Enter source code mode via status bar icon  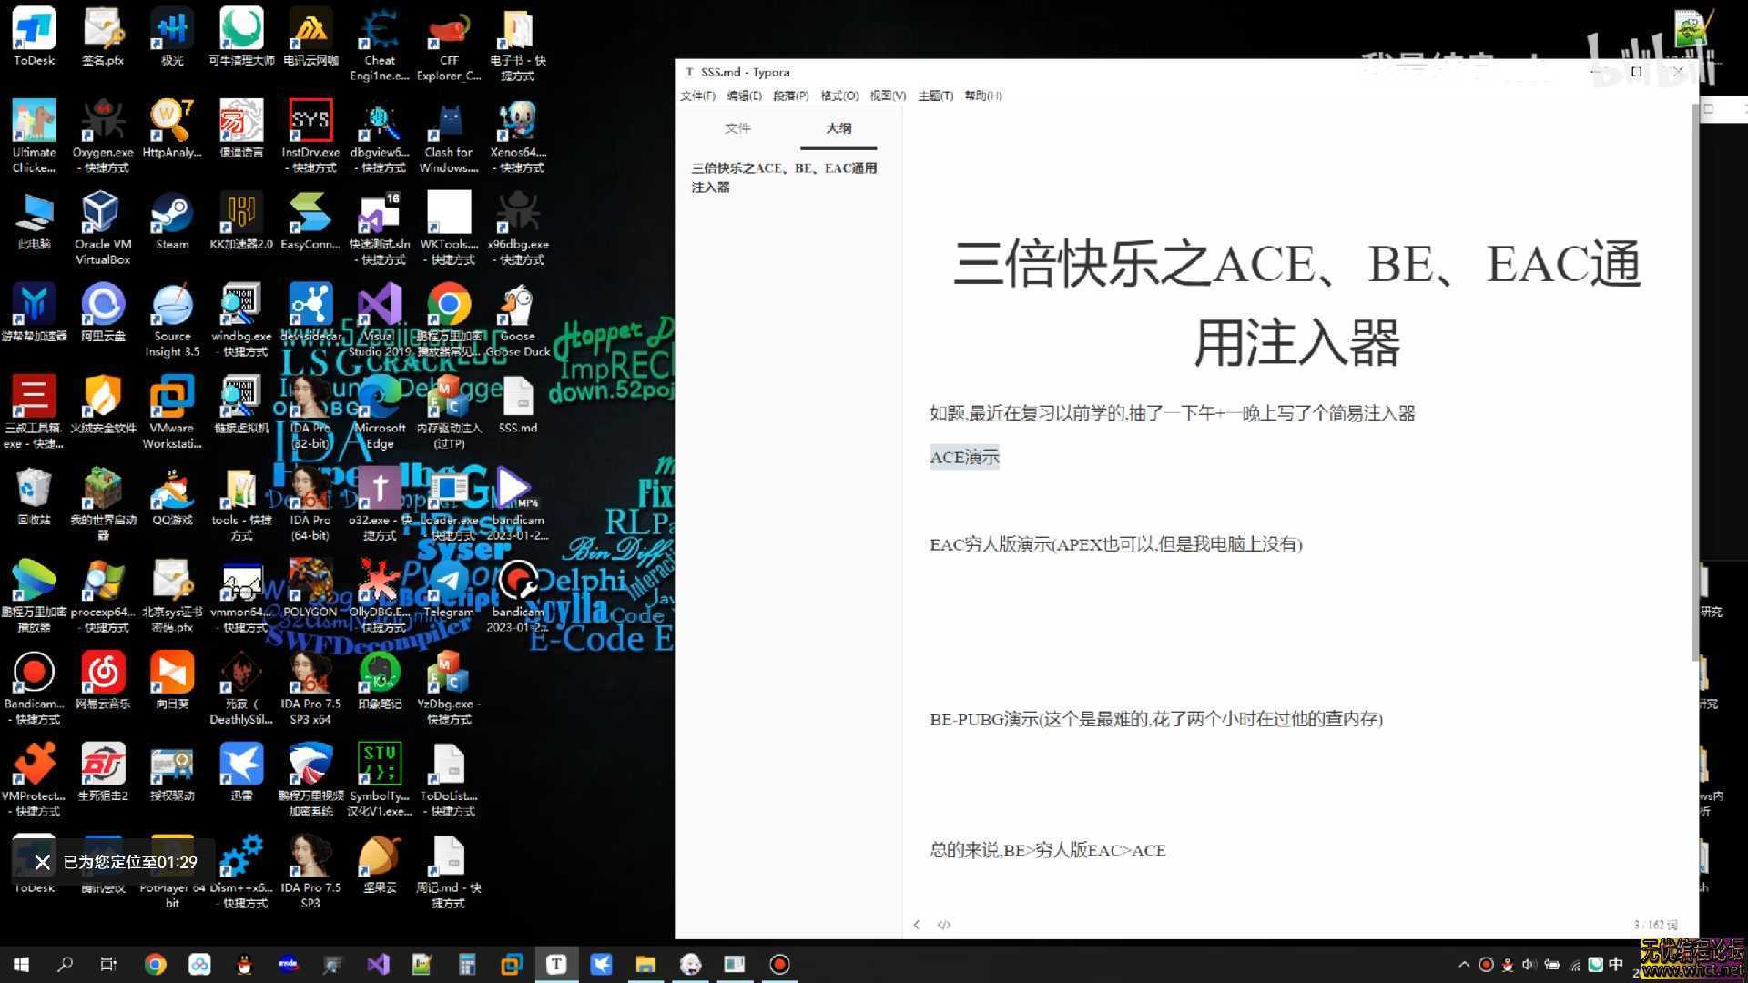(x=944, y=925)
